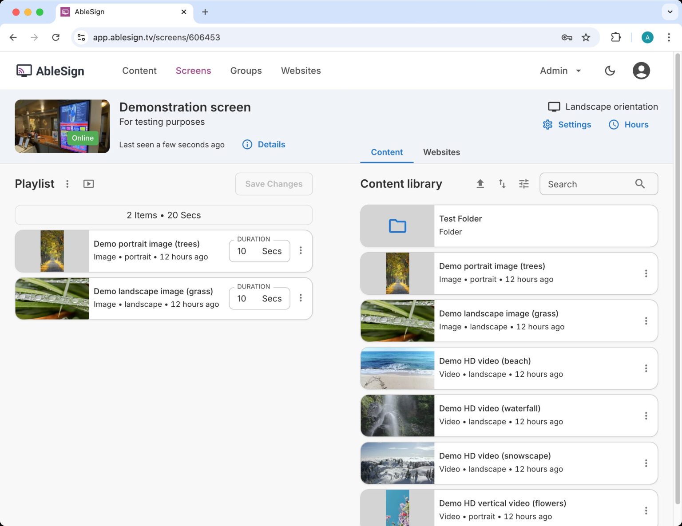Open Content library filter options

[x=524, y=184]
